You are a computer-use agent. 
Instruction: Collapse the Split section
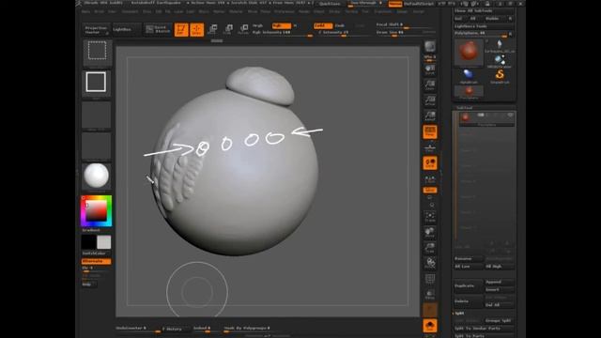[x=459, y=314]
